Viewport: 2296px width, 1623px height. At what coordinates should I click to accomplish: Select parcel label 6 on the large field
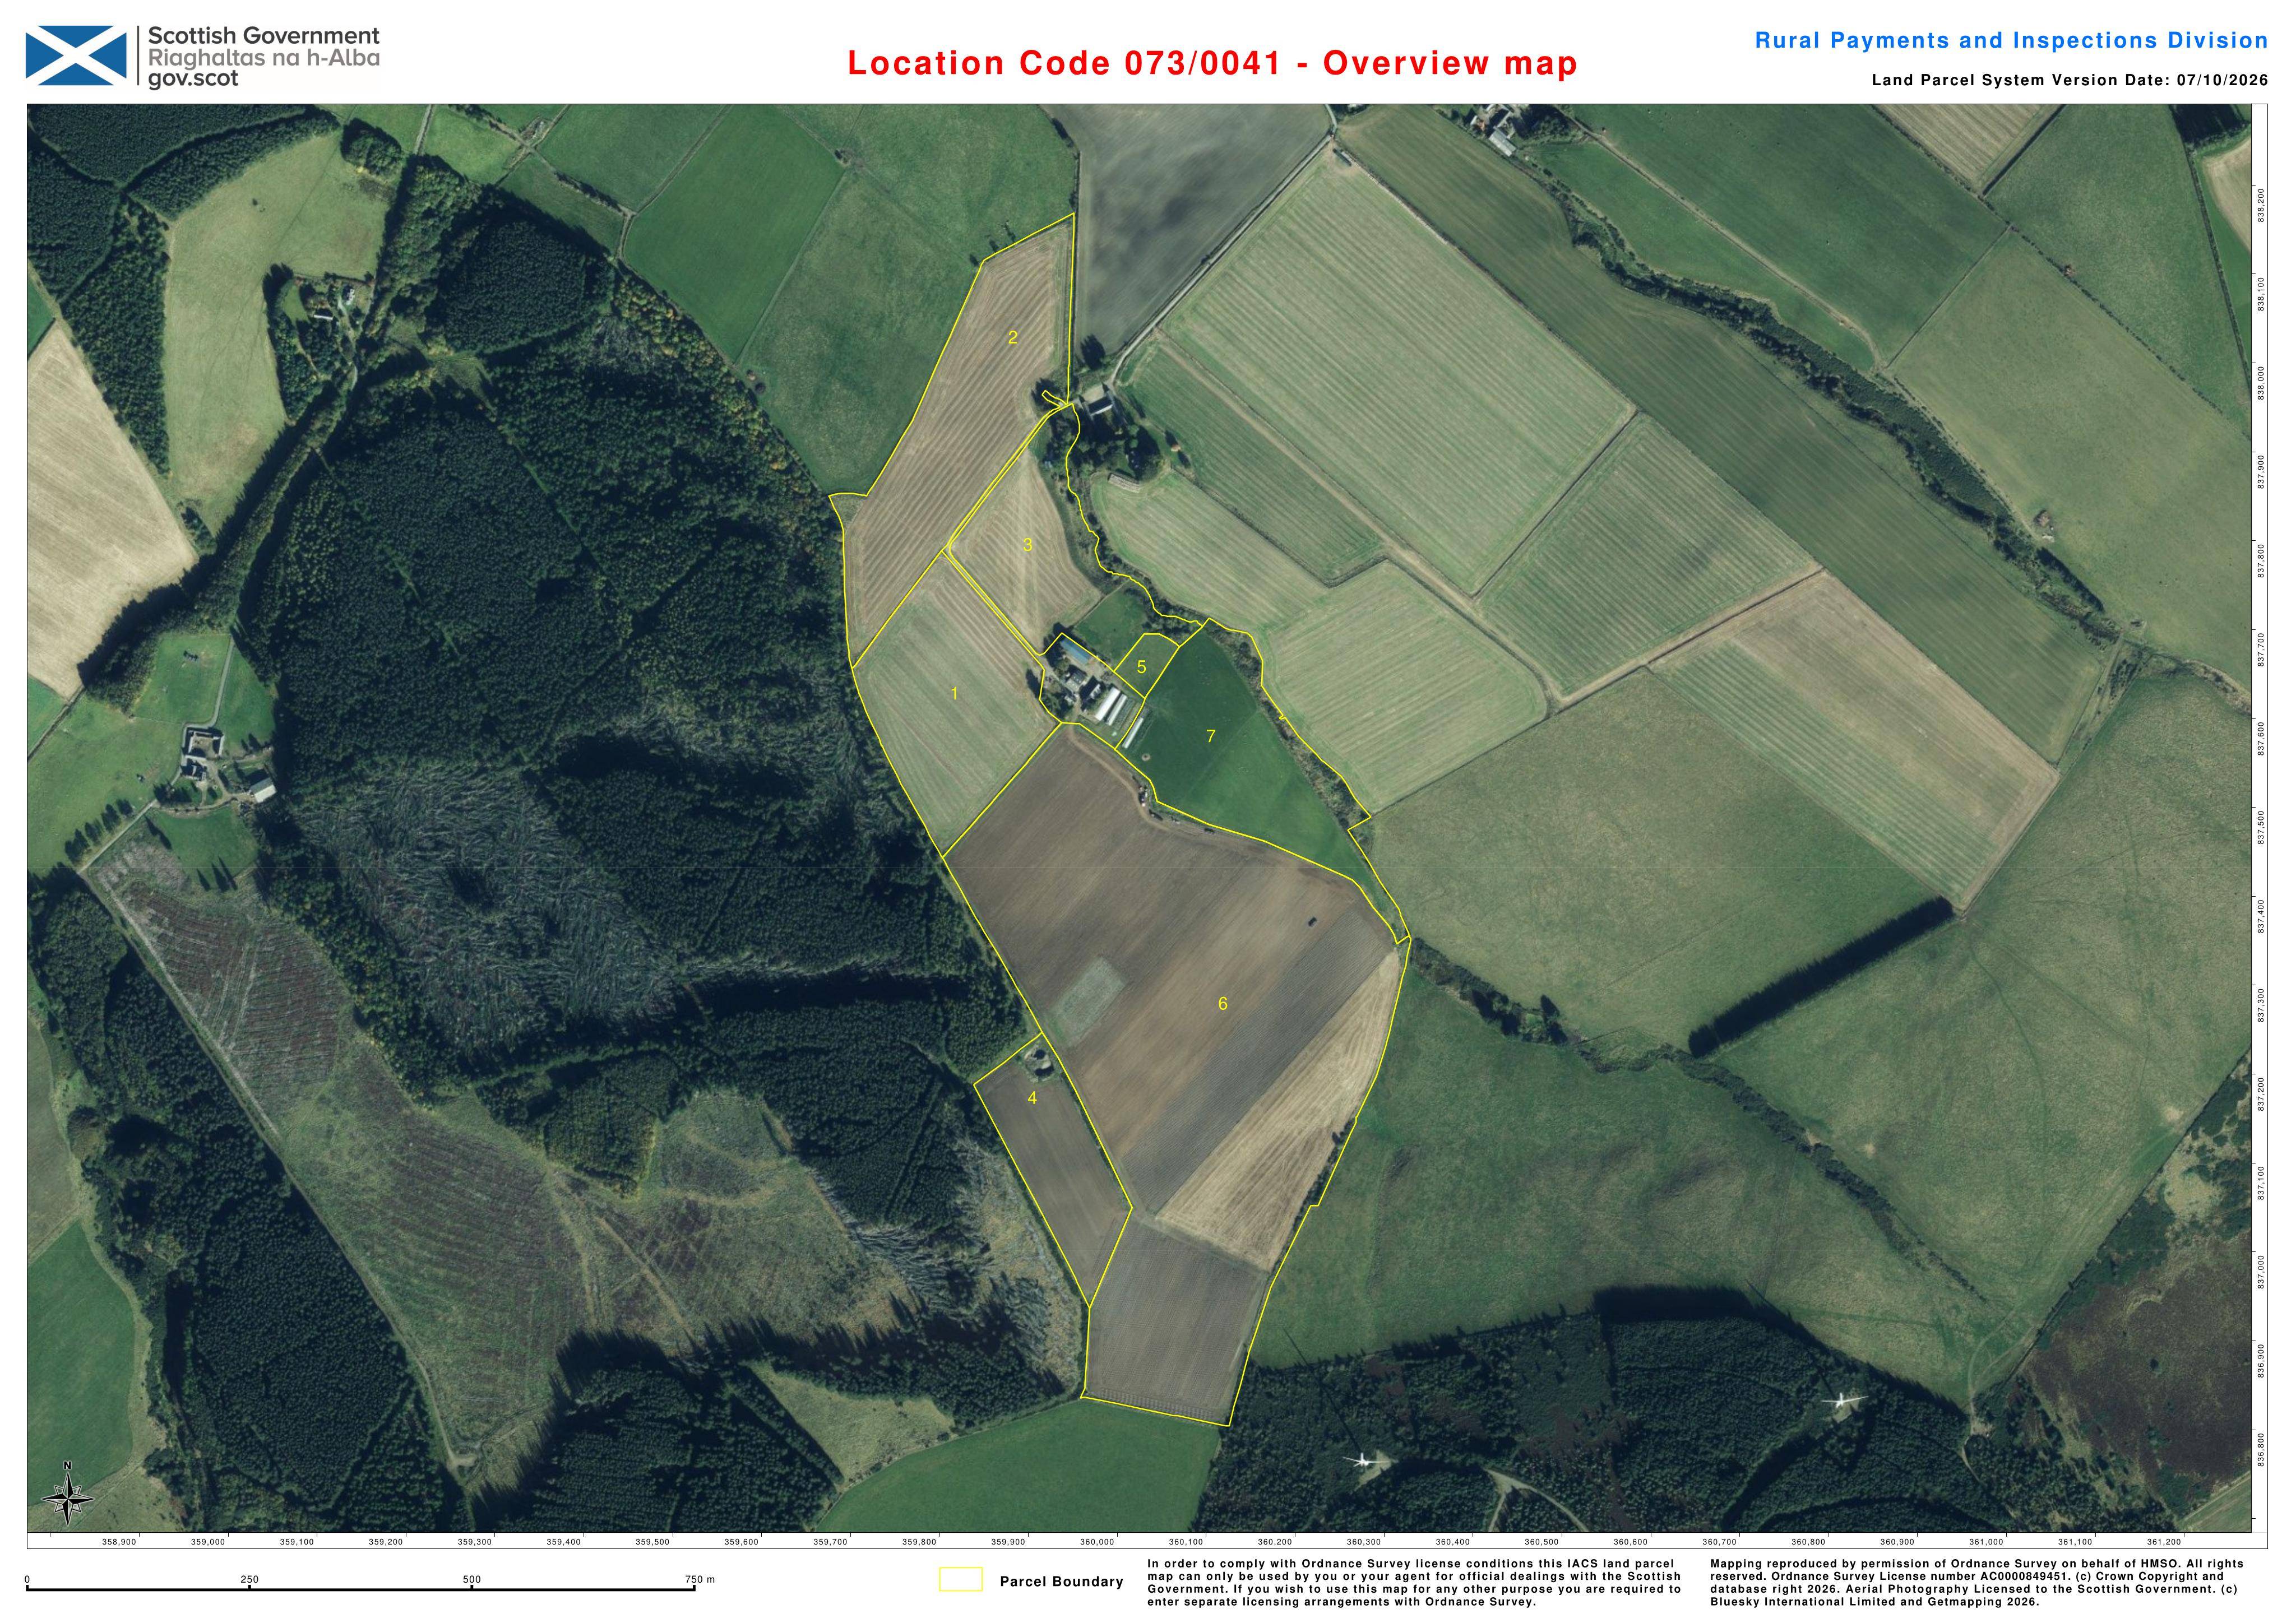point(1222,1004)
